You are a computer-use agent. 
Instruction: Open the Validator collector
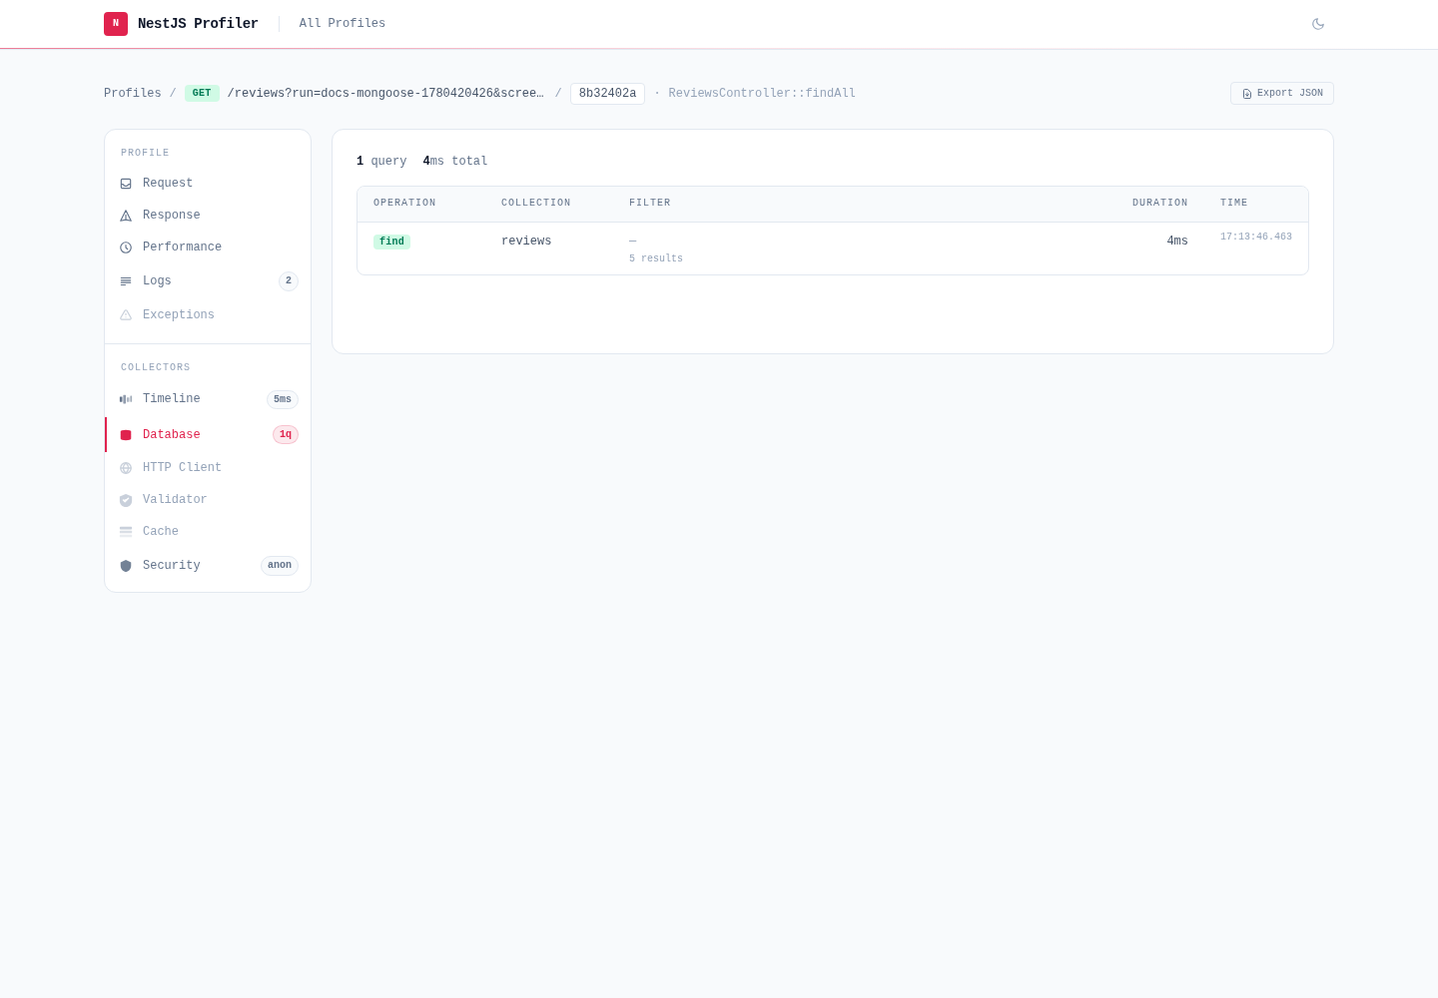point(208,500)
